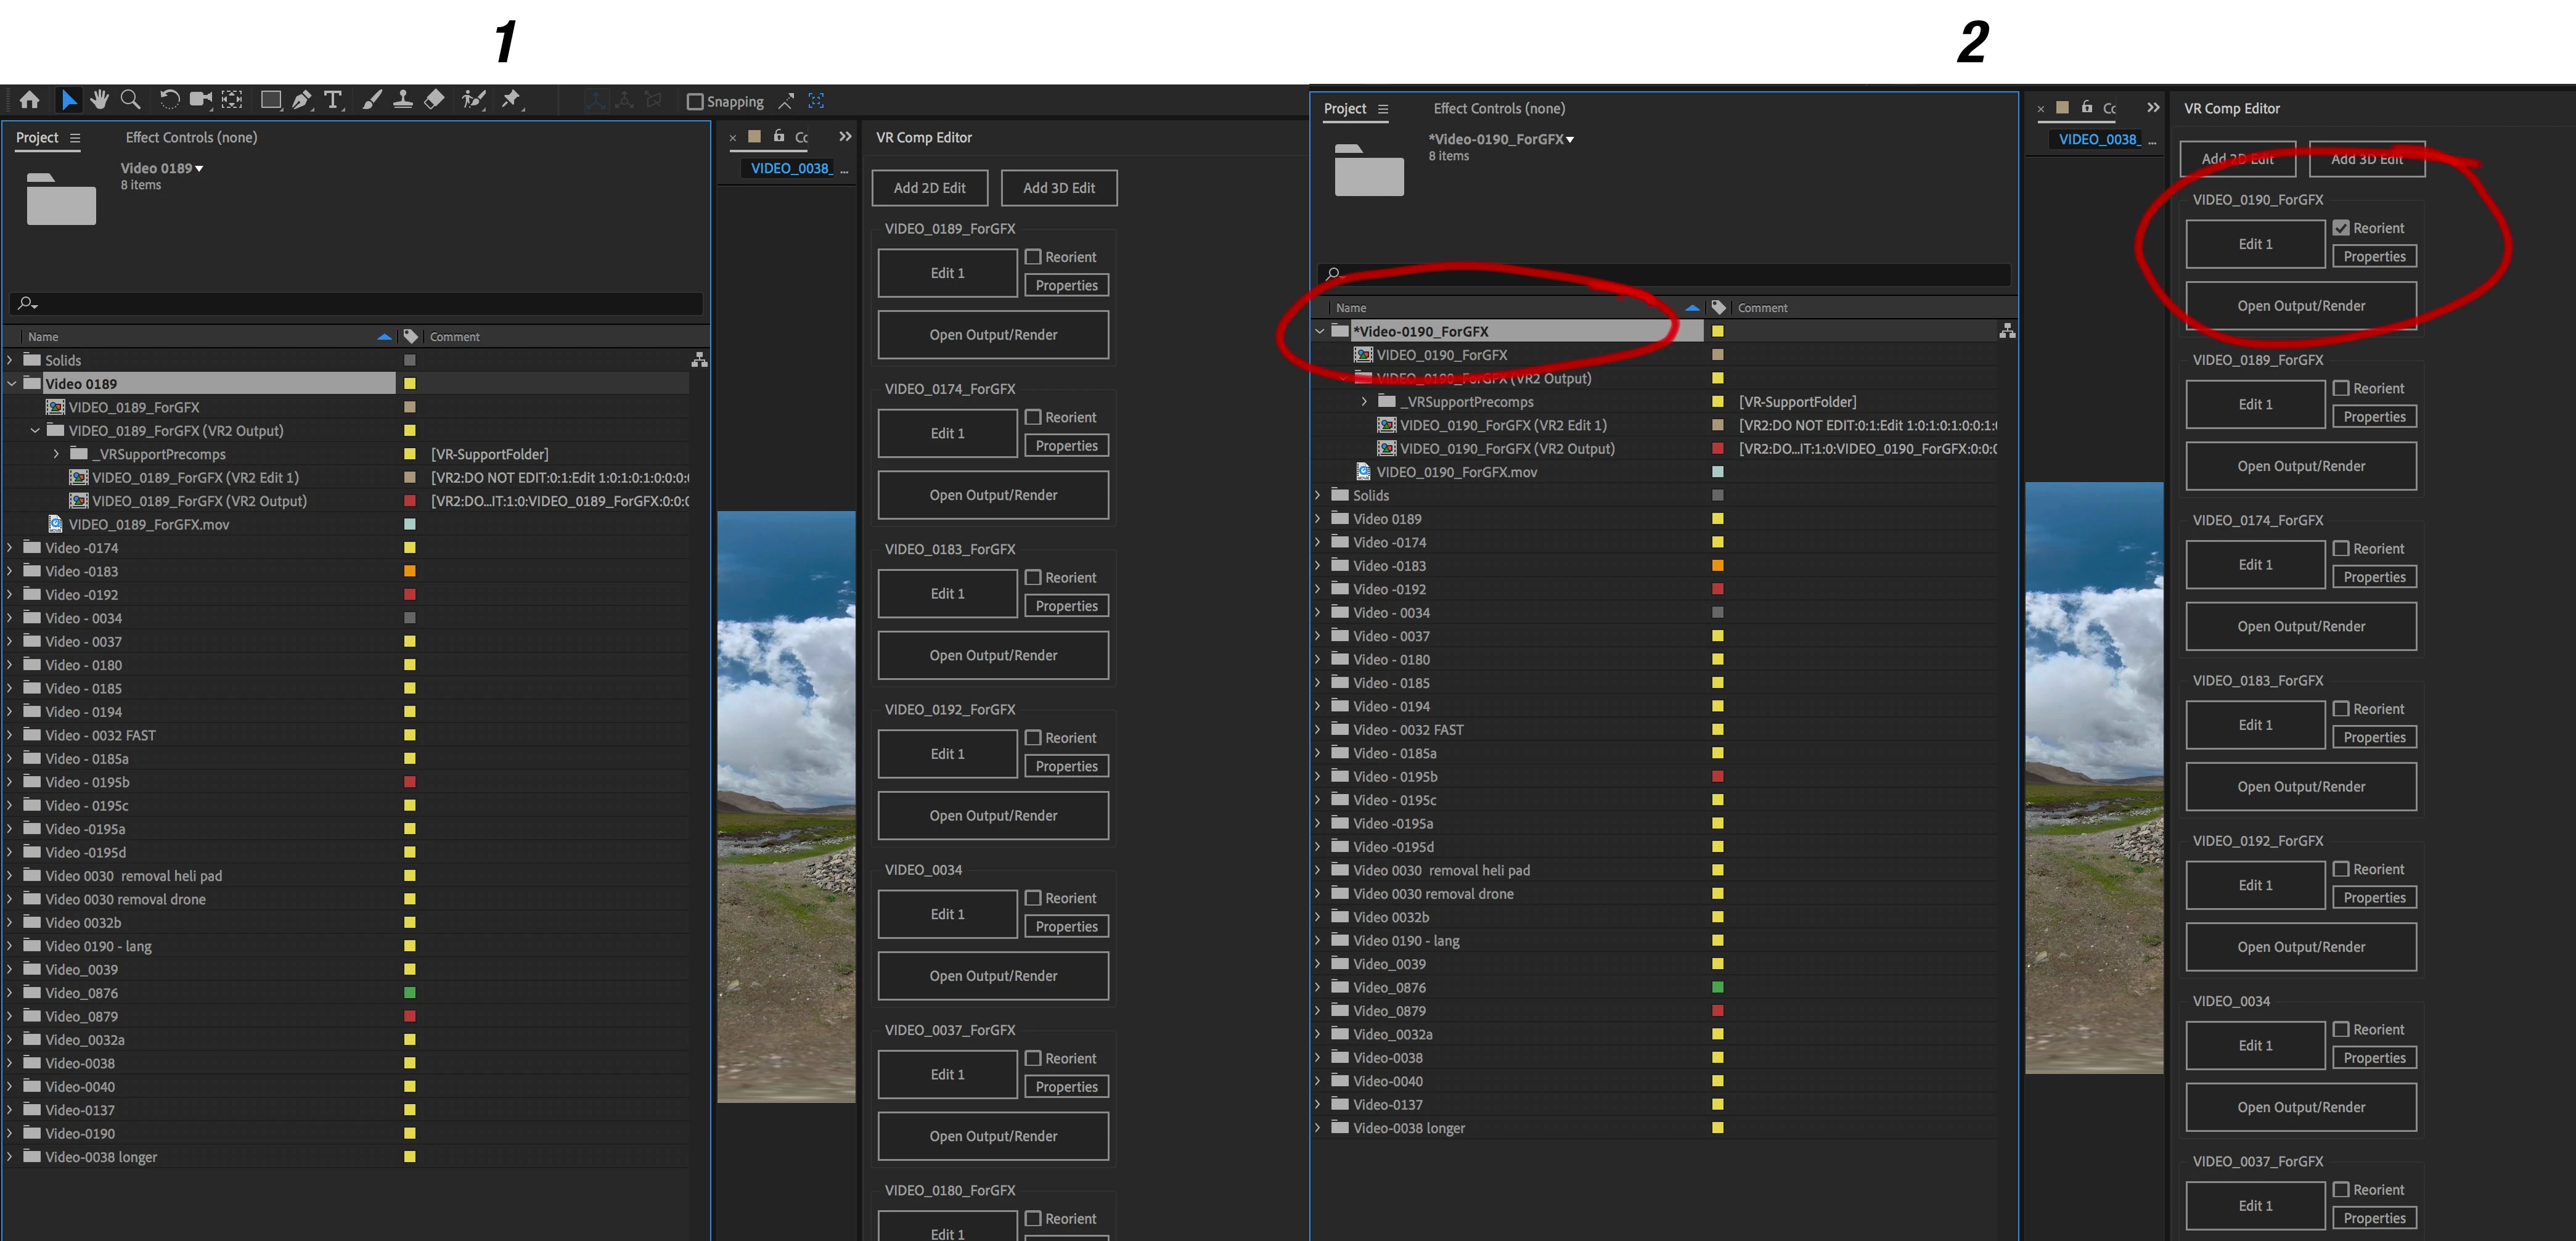Click the Add 2D Edit button in left editor
2576x1241 pixels.
929,188
